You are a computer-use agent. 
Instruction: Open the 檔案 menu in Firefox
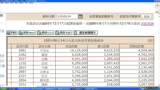(2, 3)
